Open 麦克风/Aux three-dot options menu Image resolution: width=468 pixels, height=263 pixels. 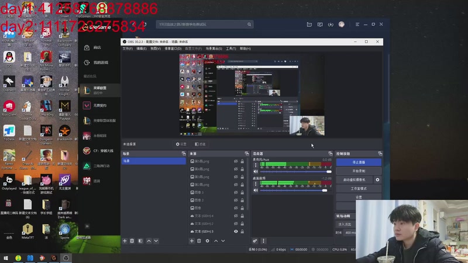click(256, 165)
